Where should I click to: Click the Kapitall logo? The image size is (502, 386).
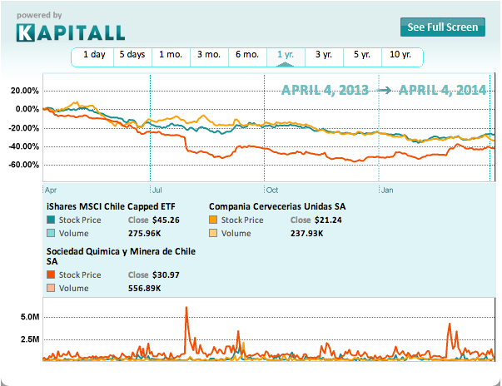pyautogui.click(x=71, y=32)
